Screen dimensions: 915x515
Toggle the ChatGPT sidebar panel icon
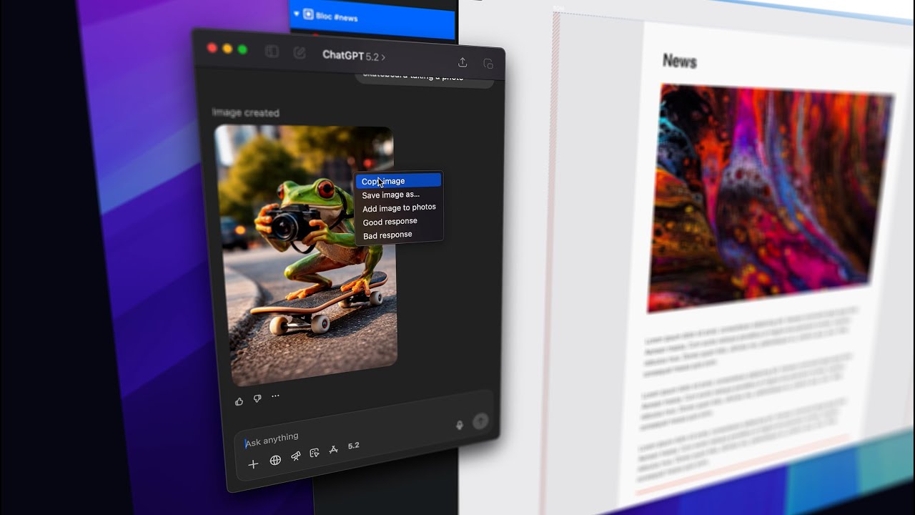tap(272, 51)
